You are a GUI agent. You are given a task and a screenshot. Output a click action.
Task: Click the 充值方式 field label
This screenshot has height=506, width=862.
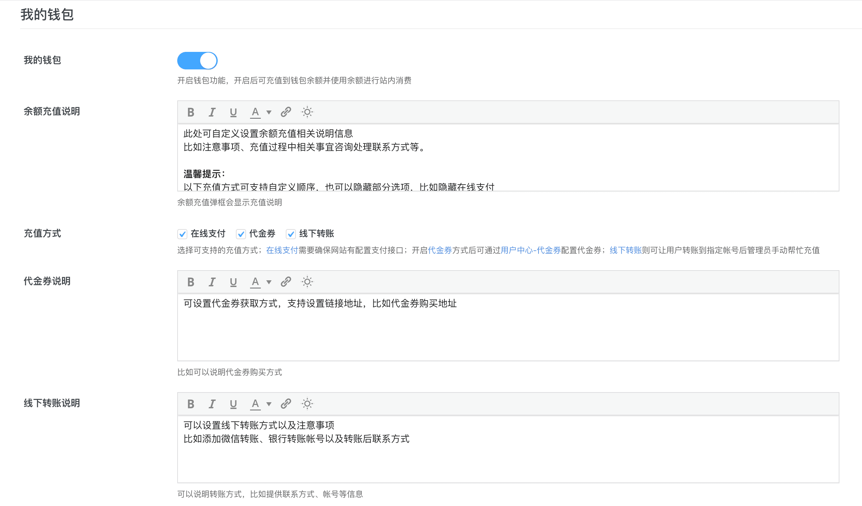click(x=42, y=233)
